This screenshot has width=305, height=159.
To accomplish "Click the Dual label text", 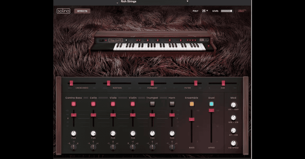I will click(x=212, y=98).
